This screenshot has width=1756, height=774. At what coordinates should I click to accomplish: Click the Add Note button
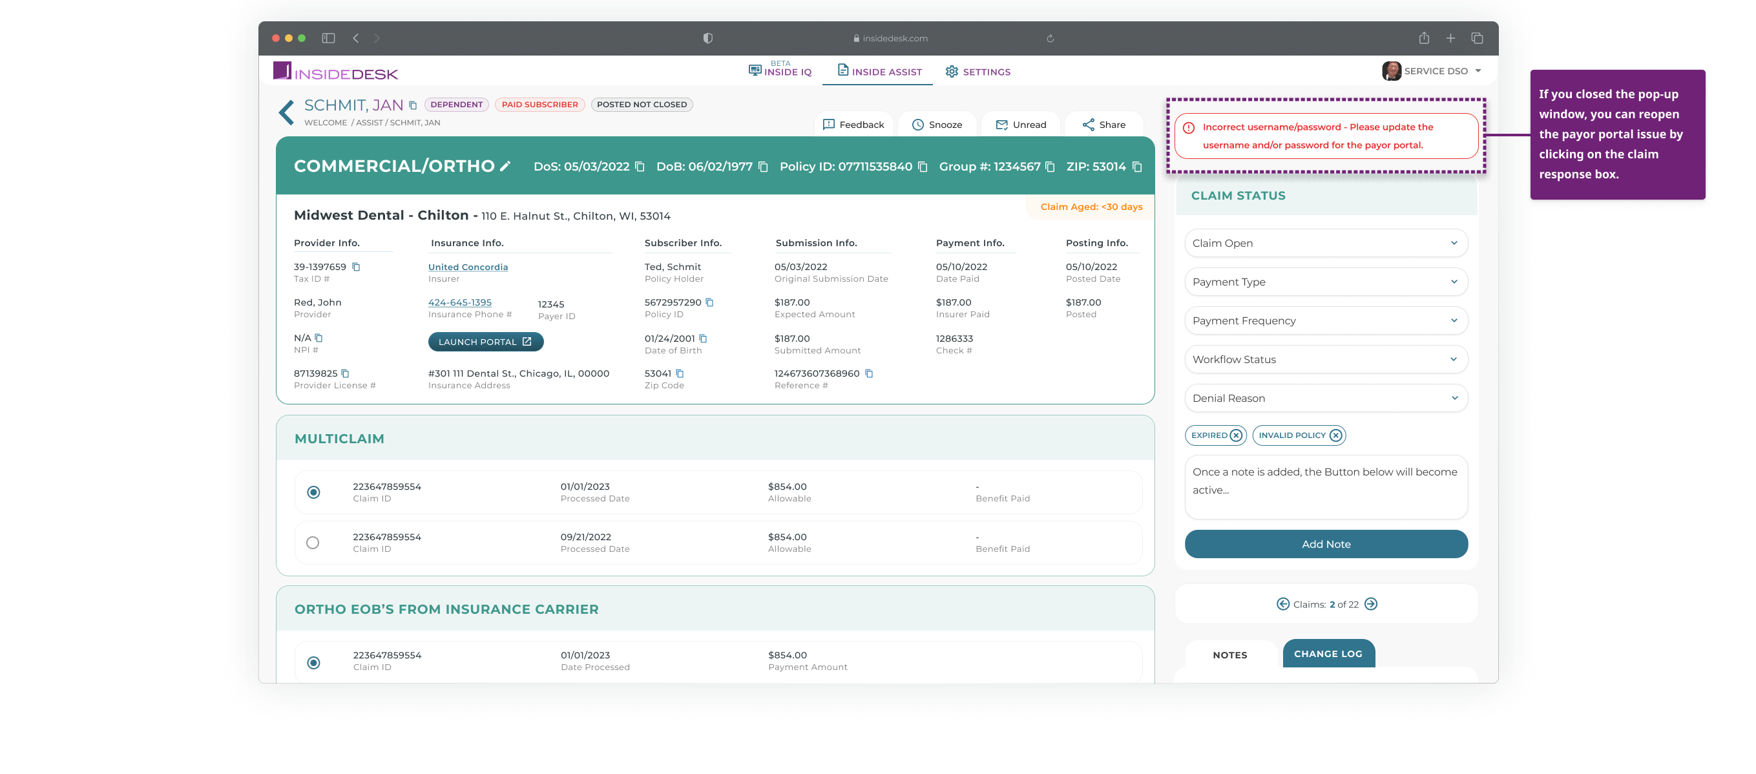click(1325, 543)
